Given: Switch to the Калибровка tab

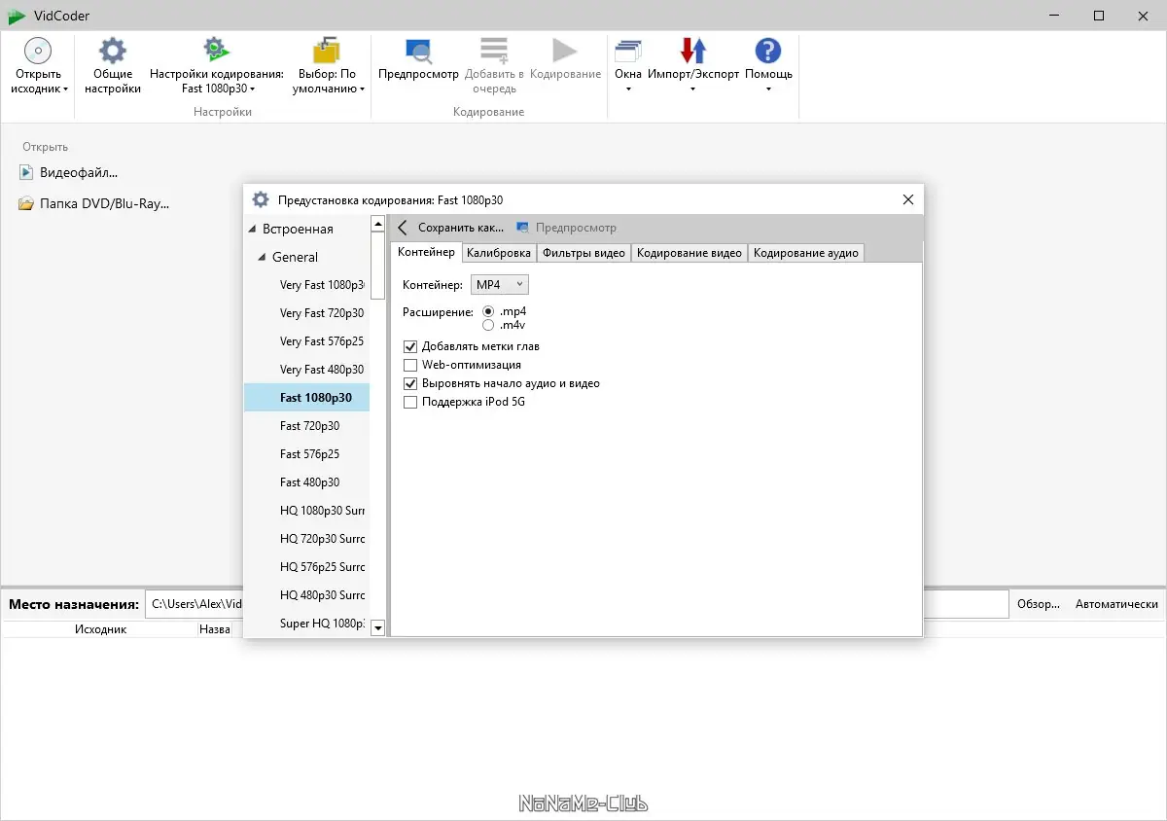Looking at the screenshot, I should tap(499, 253).
